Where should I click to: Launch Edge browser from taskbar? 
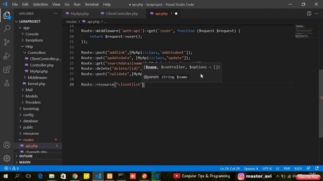(x=40, y=176)
